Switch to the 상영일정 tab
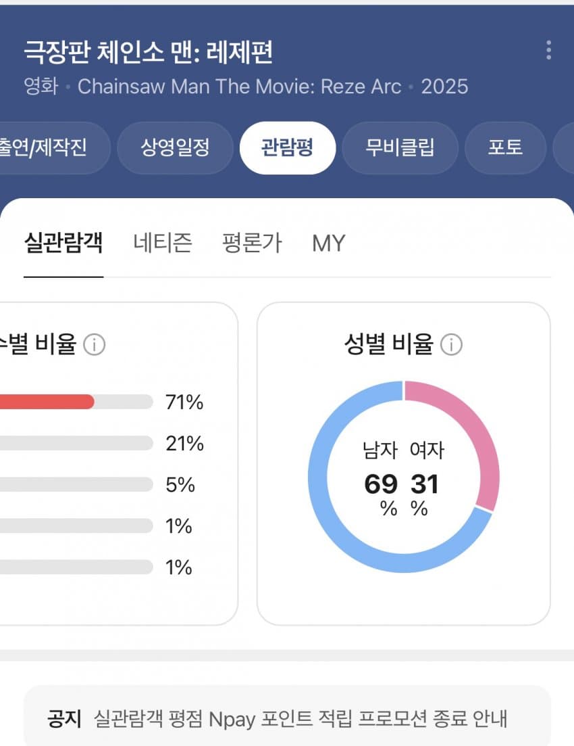This screenshot has width=574, height=746. [x=175, y=147]
